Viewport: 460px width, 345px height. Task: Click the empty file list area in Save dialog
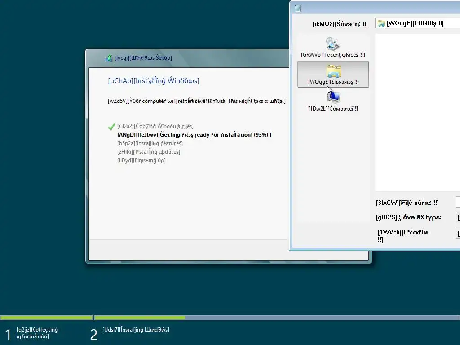tap(417, 112)
